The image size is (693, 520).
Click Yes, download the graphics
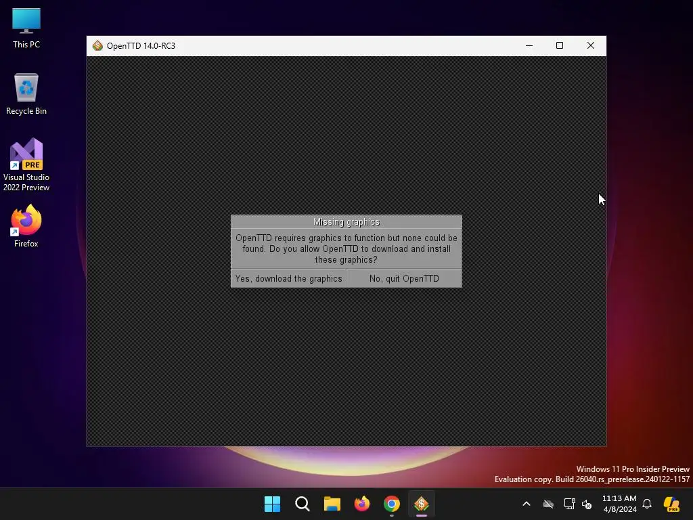click(x=288, y=278)
